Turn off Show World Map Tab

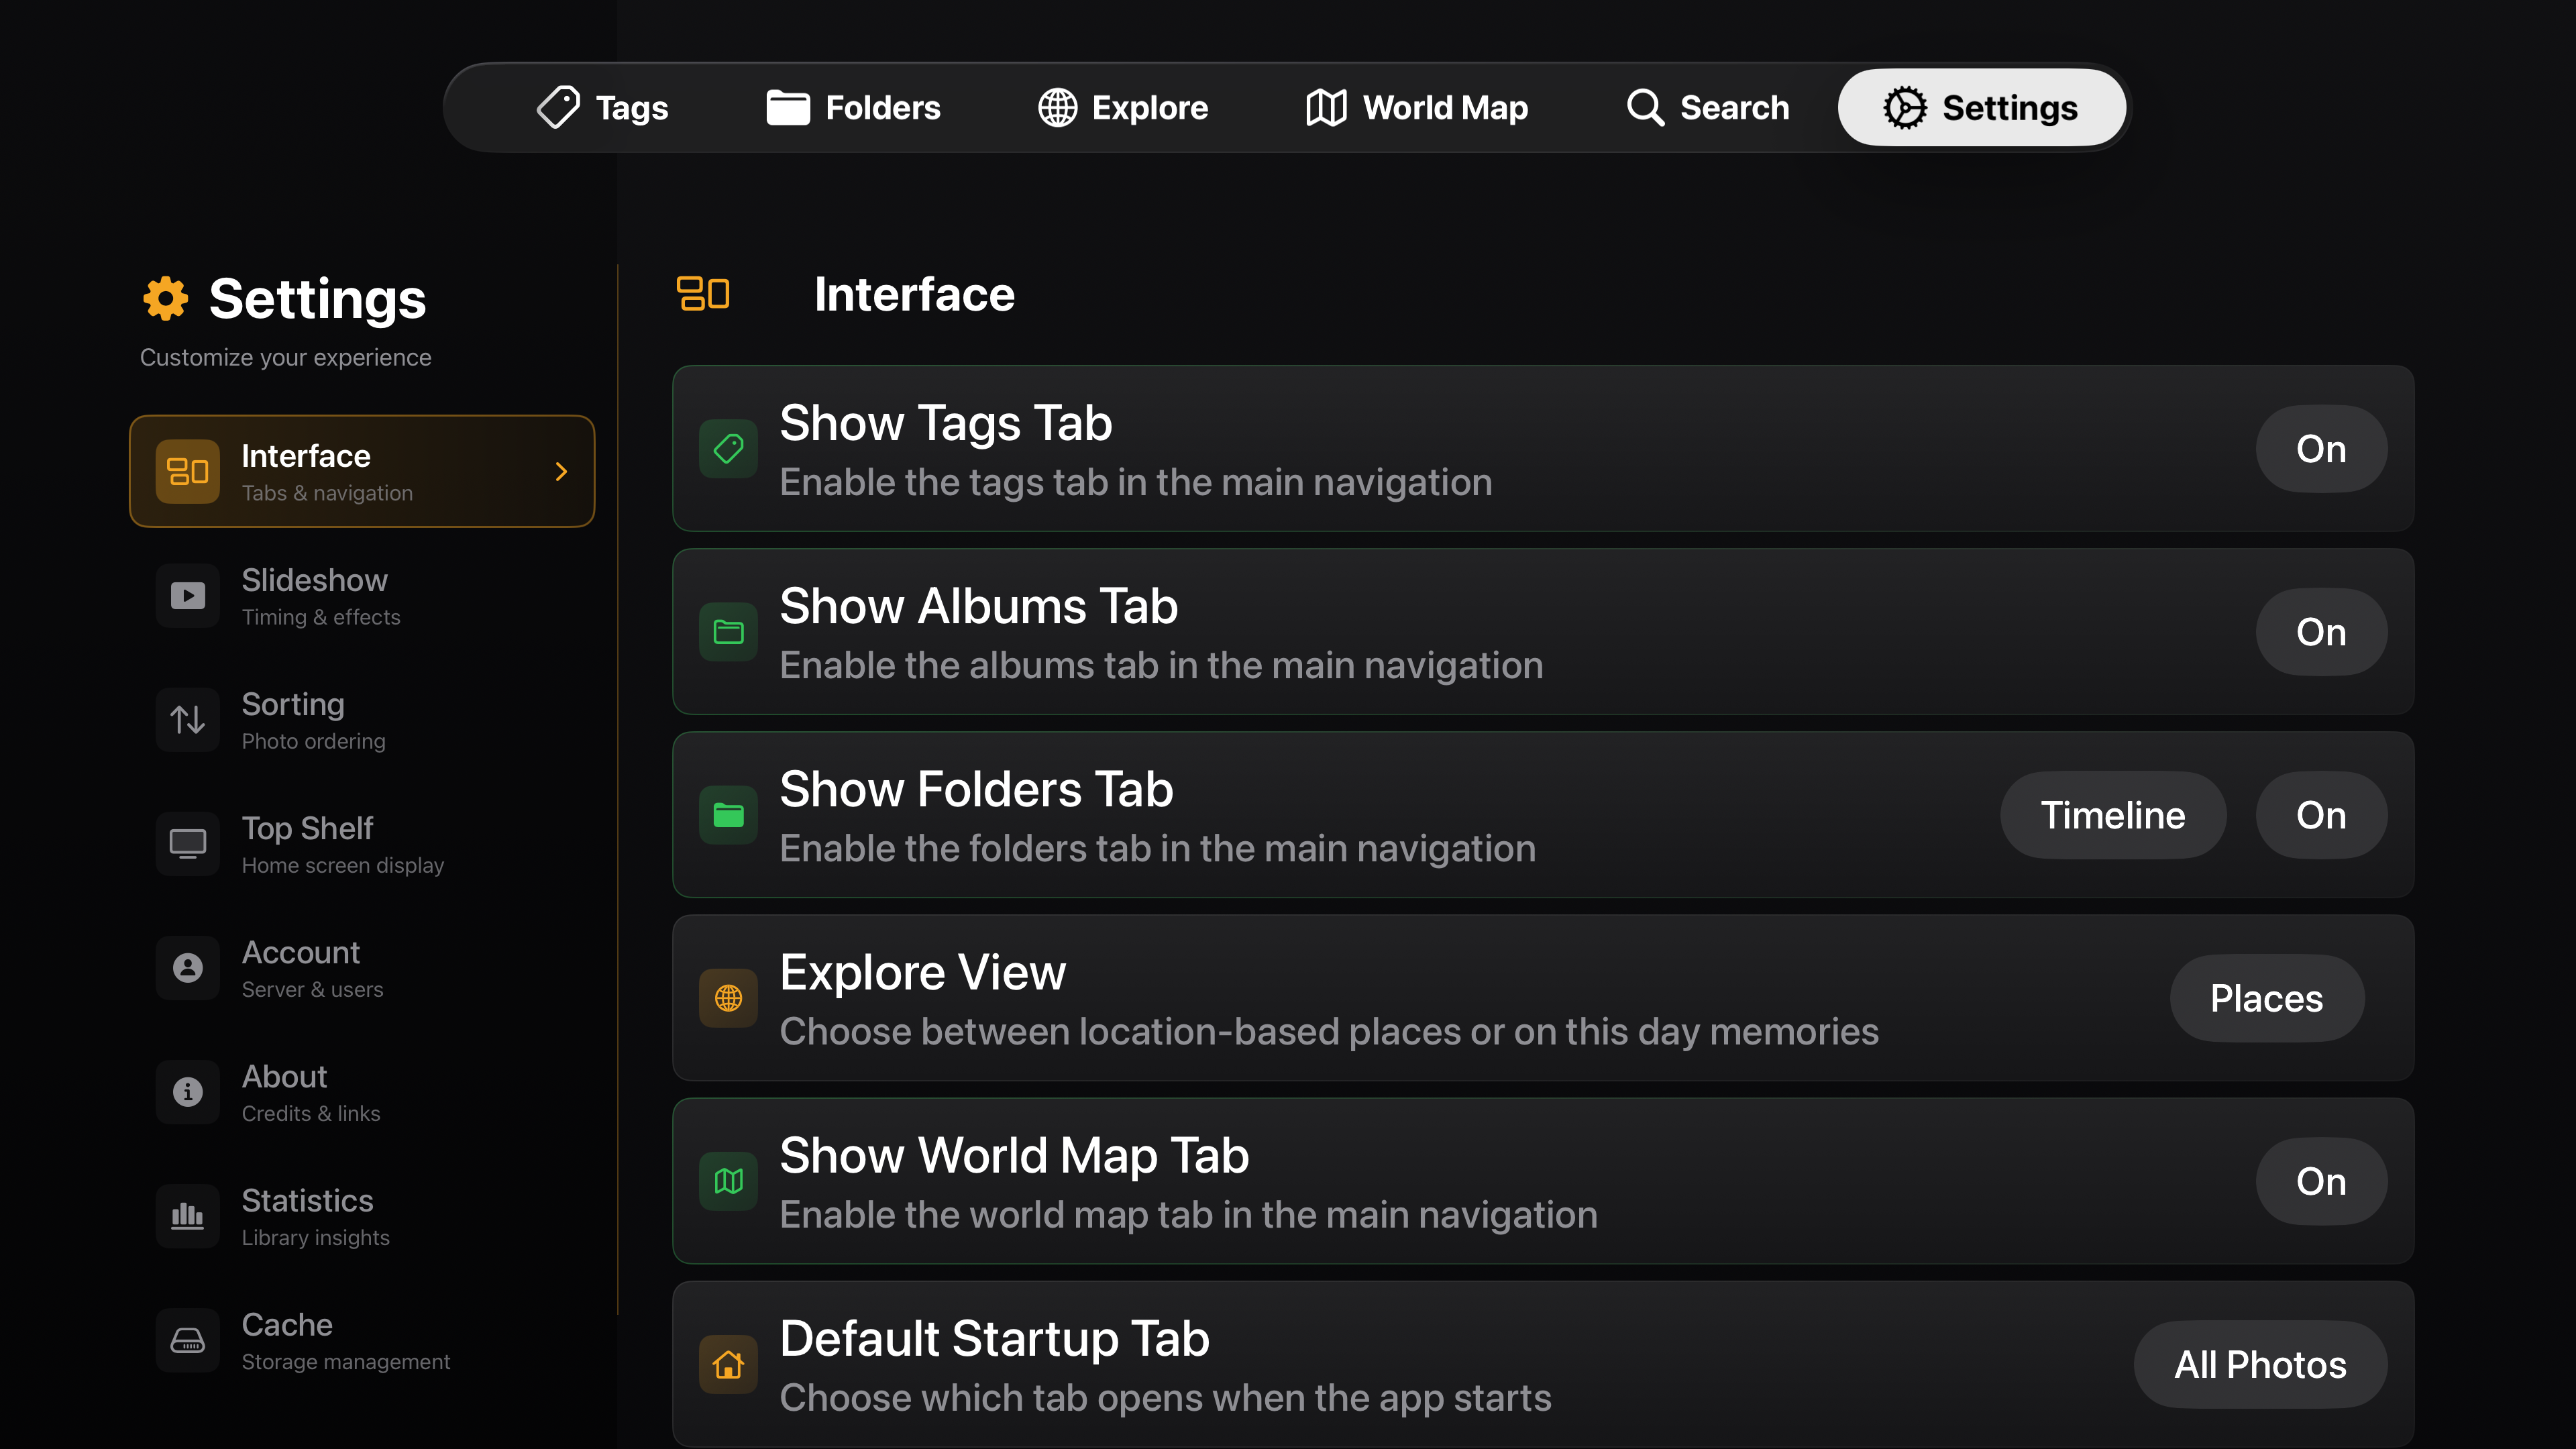point(2320,1180)
